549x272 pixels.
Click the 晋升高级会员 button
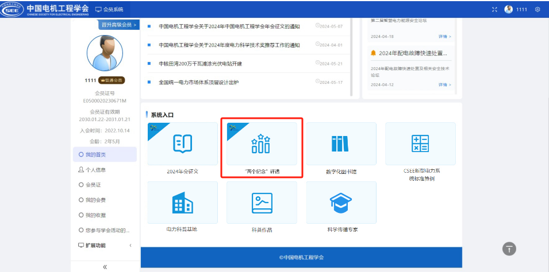coord(118,25)
